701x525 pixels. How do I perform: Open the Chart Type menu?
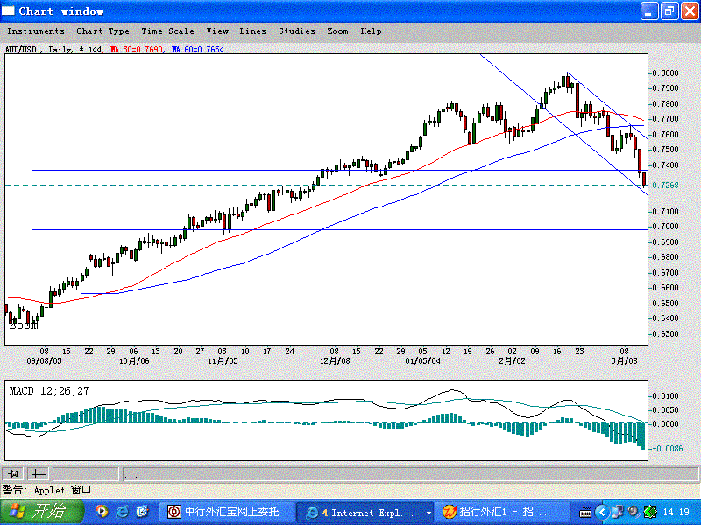point(103,31)
